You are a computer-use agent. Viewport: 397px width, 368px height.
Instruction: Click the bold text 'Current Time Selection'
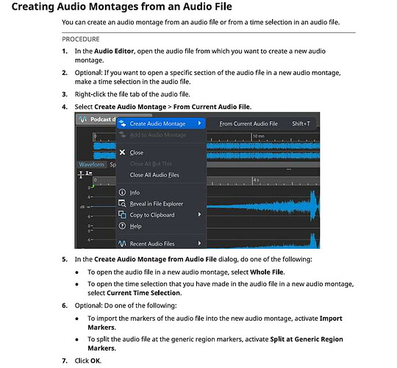143,293
